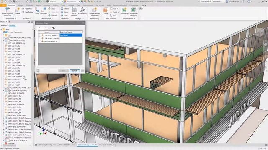Click the fx icon in quick access toolbar

pos(89,2)
